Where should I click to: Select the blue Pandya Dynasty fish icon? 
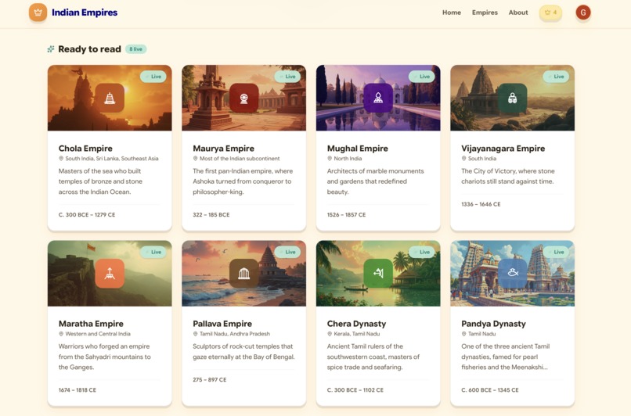pyautogui.click(x=512, y=274)
